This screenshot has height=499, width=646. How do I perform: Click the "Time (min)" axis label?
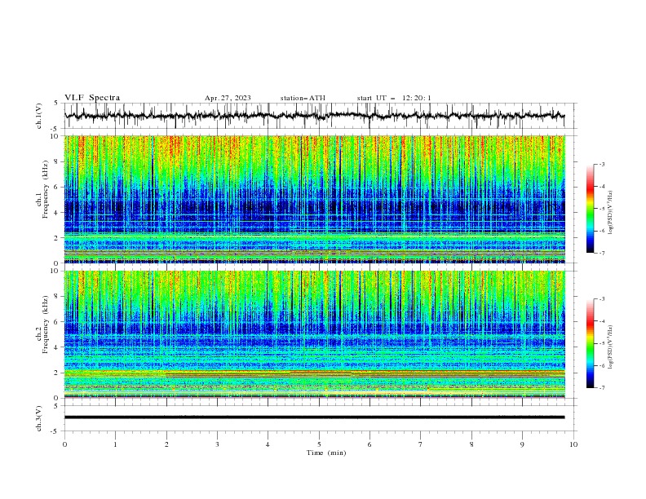click(x=326, y=453)
